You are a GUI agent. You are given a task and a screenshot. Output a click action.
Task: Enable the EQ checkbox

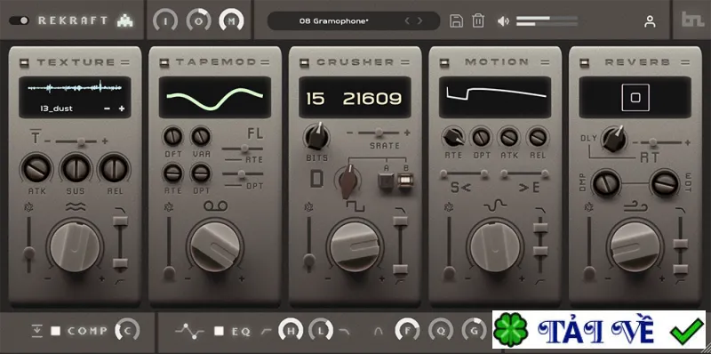[219, 331]
